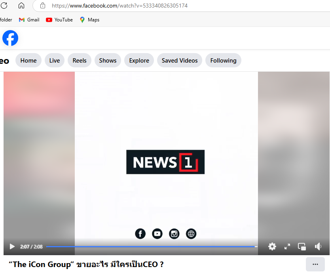The image size is (330, 273).
Task: Open the Shows tab
Action: 108,61
